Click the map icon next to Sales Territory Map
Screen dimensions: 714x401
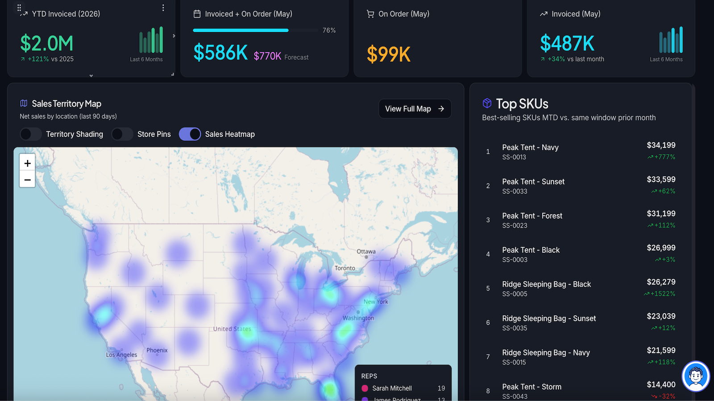coord(24,103)
